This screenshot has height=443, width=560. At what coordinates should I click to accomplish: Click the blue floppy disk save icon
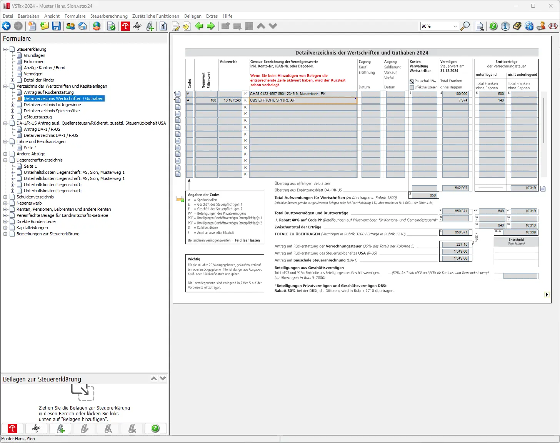click(57, 26)
